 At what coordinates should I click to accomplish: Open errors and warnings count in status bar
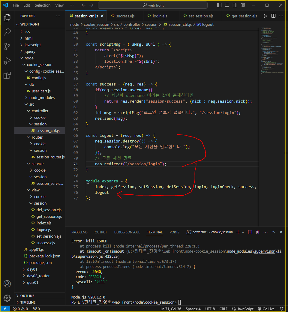(20, 309)
